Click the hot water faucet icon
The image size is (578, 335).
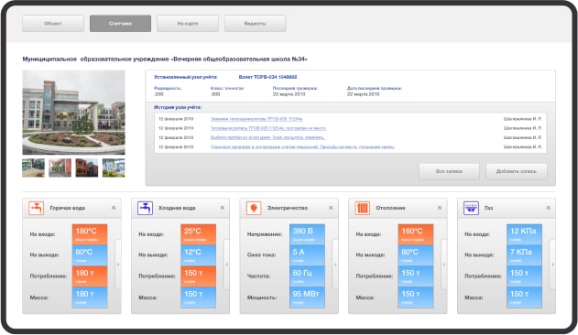36,208
